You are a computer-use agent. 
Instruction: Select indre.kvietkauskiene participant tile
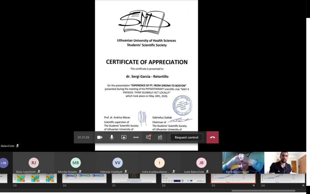click(160, 163)
